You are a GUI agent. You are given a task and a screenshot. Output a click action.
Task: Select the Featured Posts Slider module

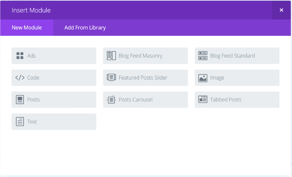(x=145, y=78)
